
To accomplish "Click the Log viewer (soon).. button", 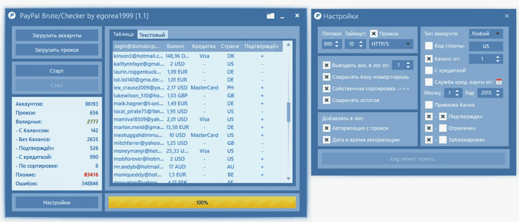I will coord(413,159).
